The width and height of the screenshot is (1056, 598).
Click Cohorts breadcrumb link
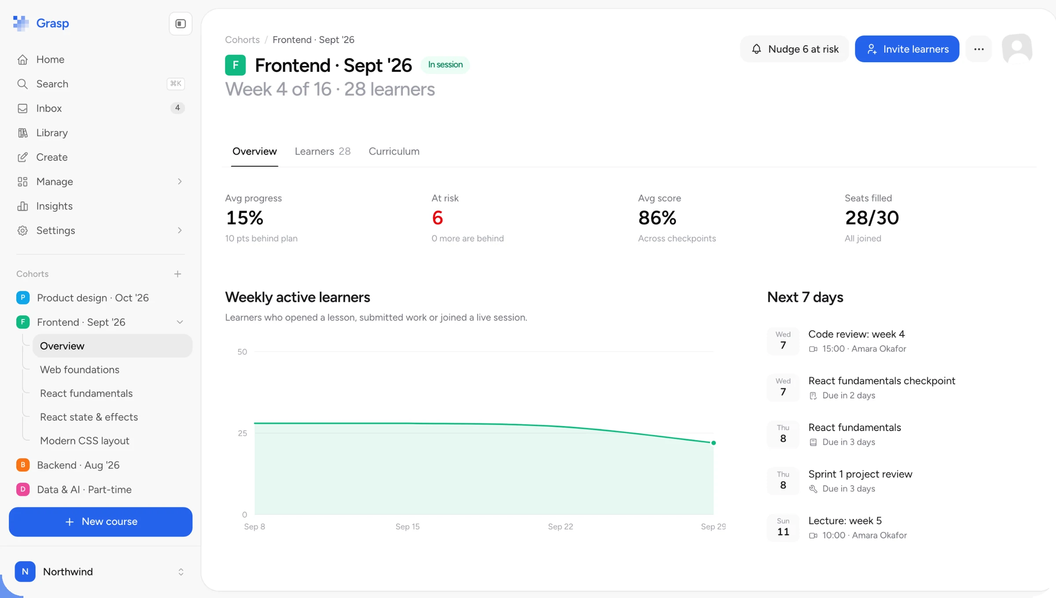[x=242, y=40]
